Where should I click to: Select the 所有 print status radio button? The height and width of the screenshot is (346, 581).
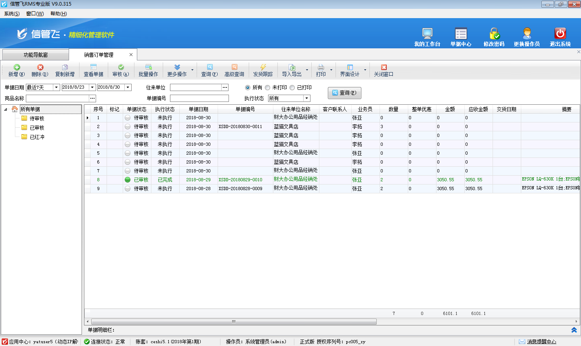(x=248, y=87)
